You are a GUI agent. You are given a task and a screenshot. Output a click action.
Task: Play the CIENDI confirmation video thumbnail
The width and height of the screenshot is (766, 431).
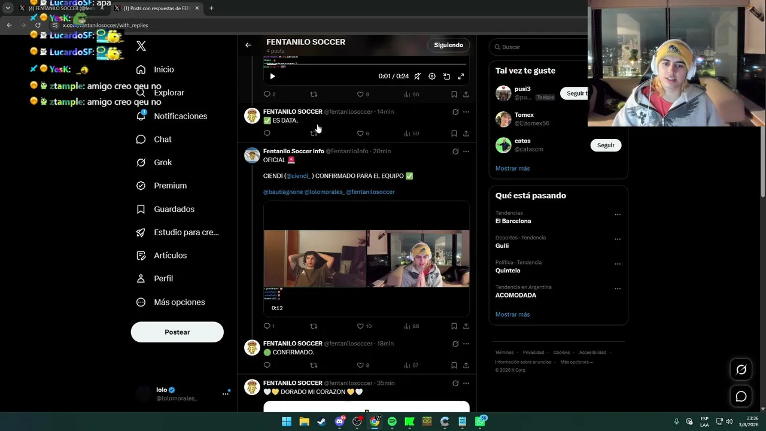tap(366, 259)
